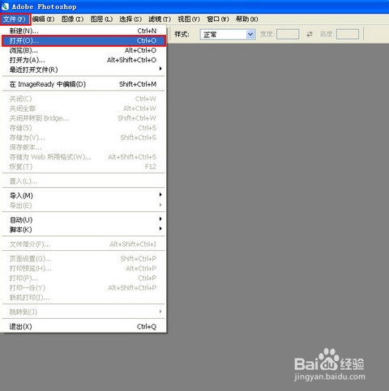Click the Photoshop feather icon in title bar

(x=5, y=6)
